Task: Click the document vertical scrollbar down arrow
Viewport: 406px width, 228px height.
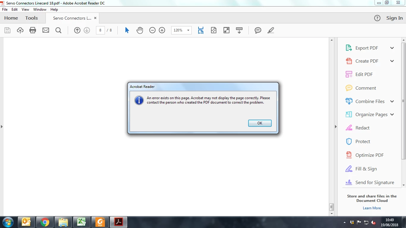Action: [x=332, y=214]
